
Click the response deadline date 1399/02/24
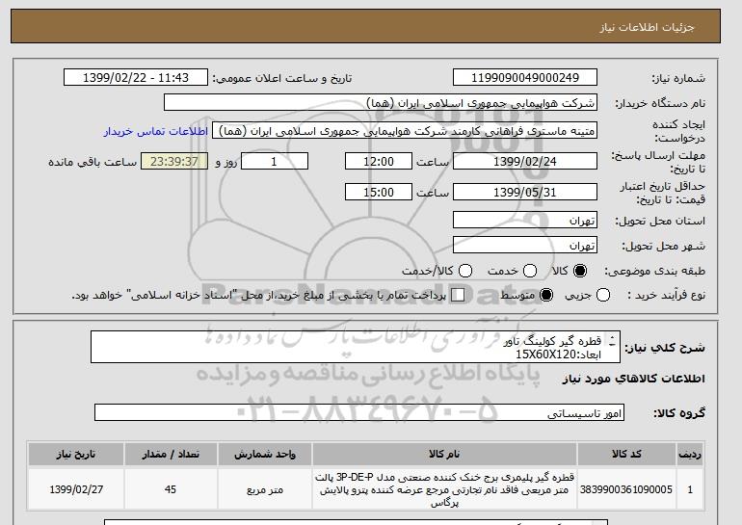pos(525,161)
